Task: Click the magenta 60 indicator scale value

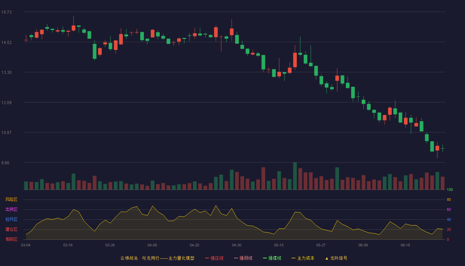Action: 449,209
